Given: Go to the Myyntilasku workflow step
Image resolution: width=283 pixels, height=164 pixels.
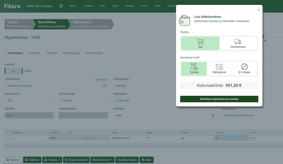Looking at the screenshot, I should (x=91, y=24).
